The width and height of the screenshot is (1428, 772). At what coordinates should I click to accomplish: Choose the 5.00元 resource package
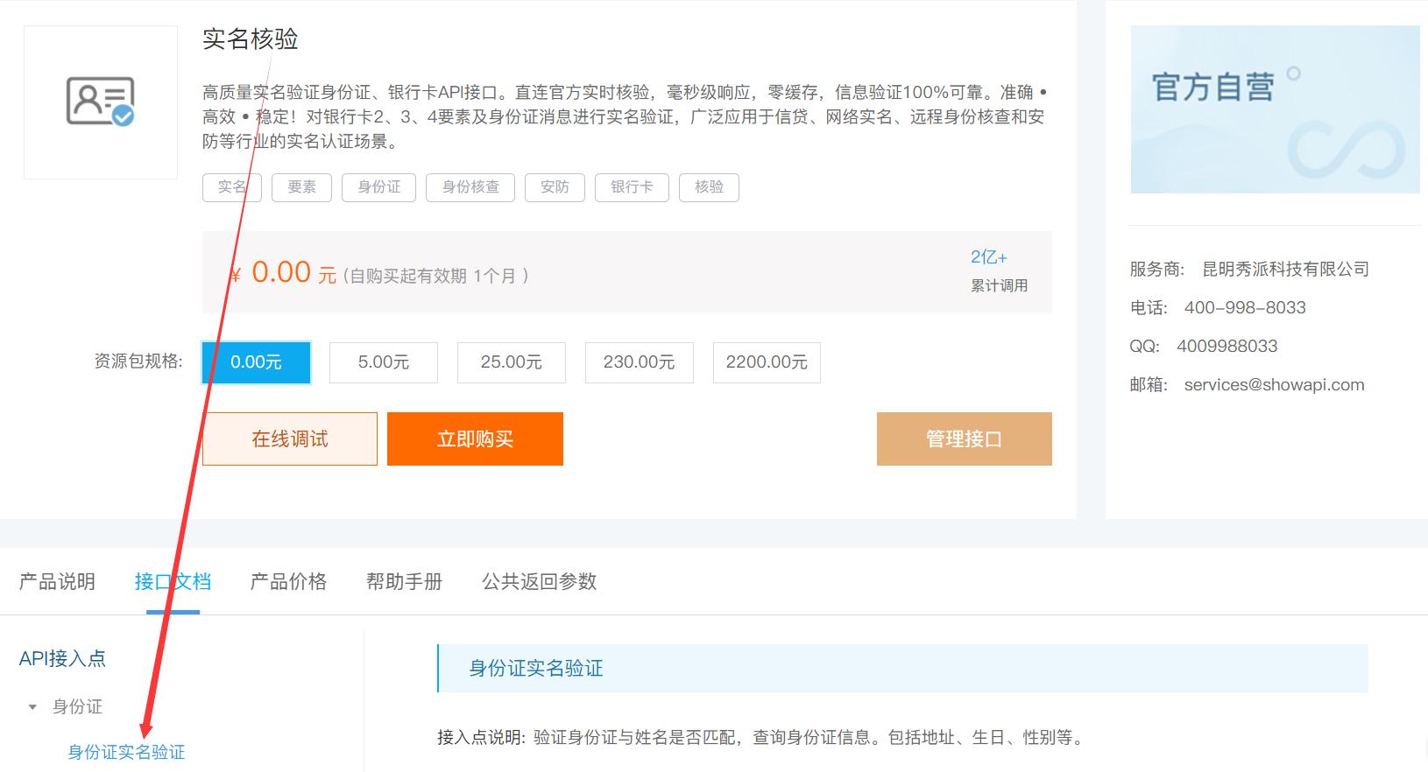tap(384, 362)
